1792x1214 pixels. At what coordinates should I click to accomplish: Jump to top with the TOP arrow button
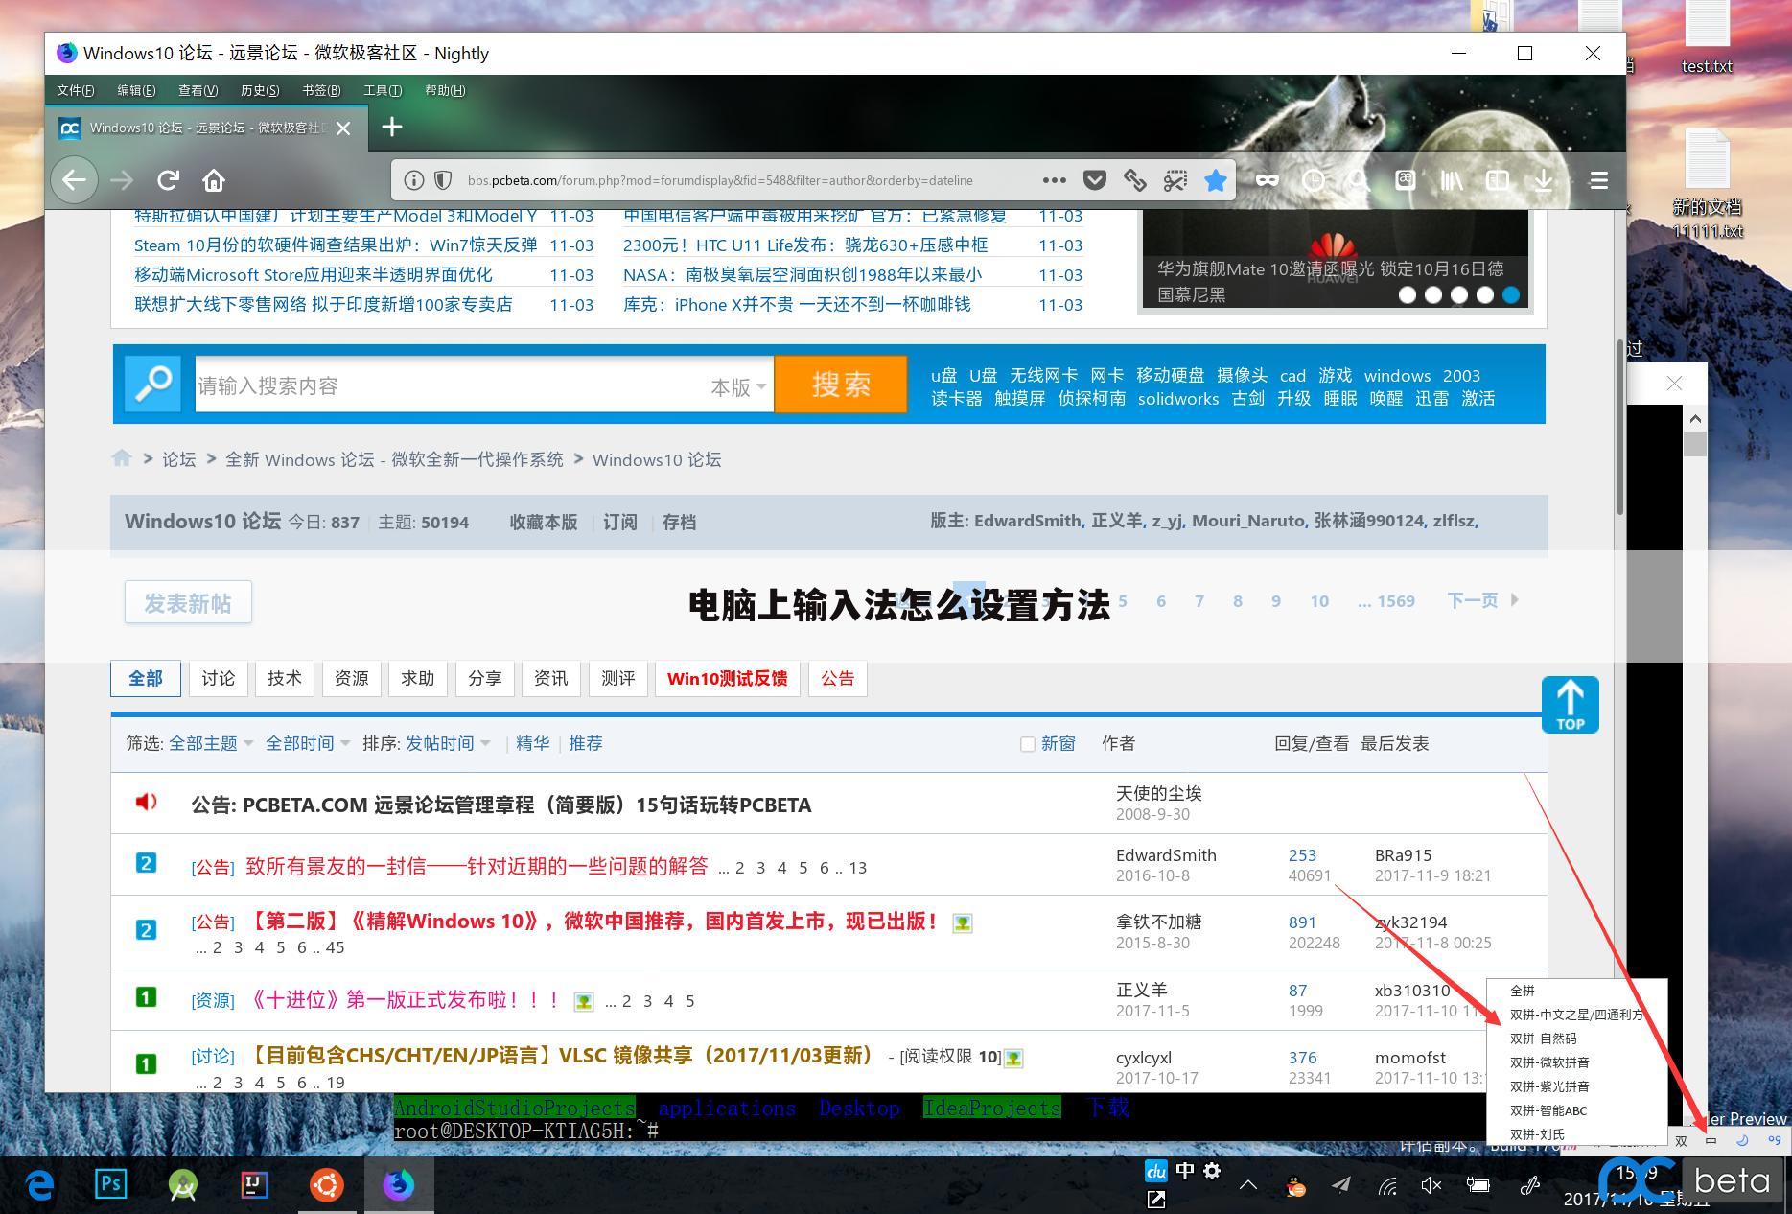coord(1570,705)
